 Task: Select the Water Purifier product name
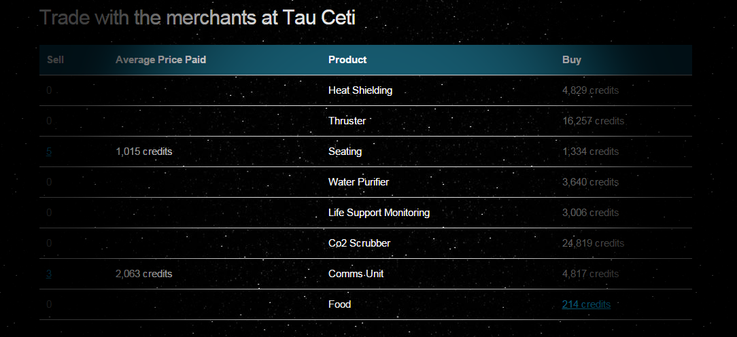(x=358, y=182)
